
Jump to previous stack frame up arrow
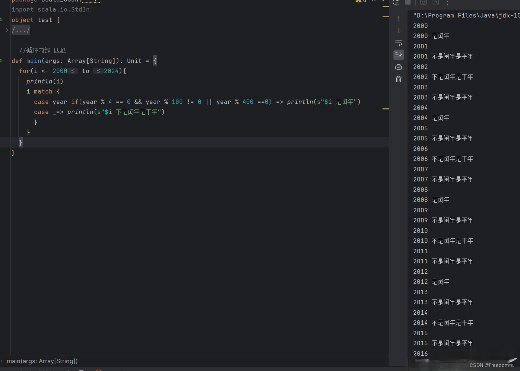(399, 19)
